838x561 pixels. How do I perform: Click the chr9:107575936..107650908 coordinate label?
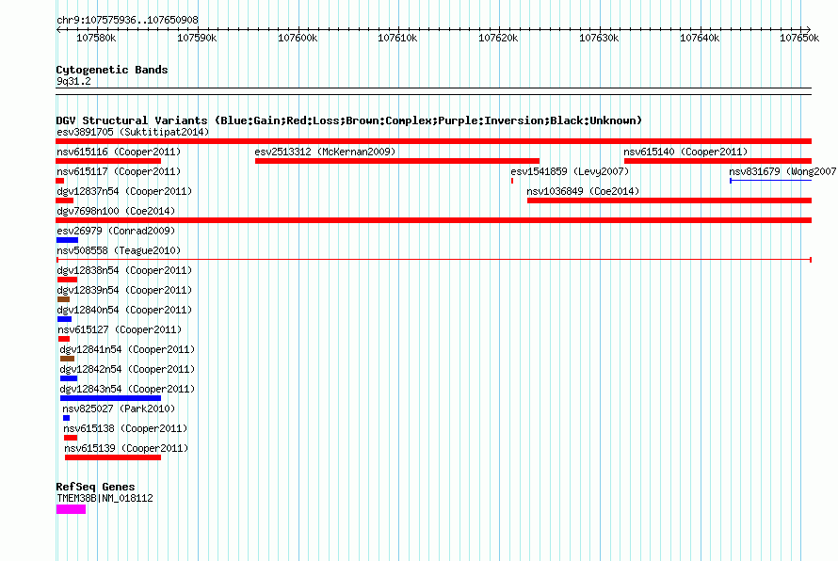click(127, 20)
